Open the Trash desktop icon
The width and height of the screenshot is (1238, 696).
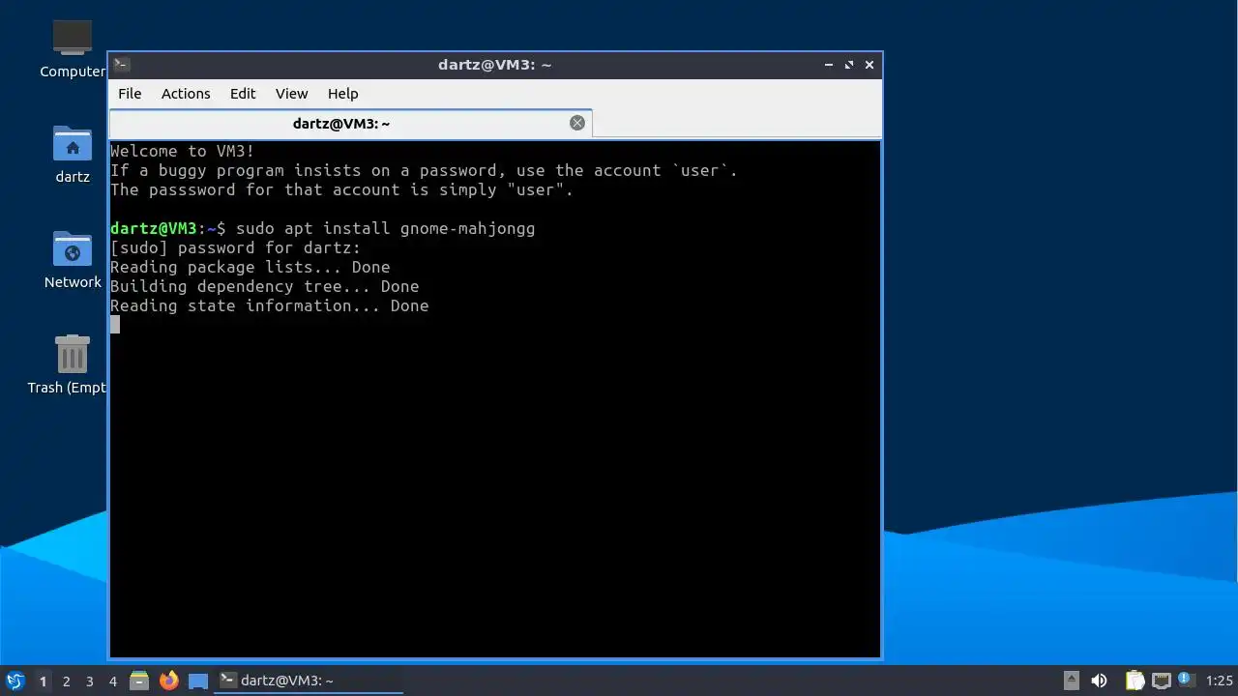coord(73,355)
